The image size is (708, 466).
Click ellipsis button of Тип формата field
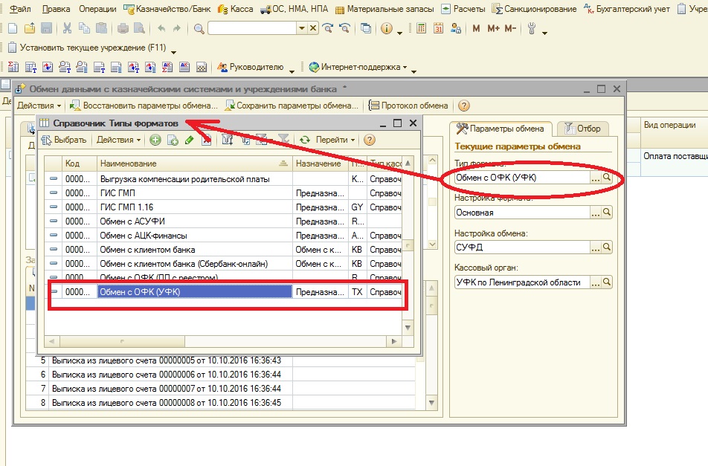(x=596, y=178)
